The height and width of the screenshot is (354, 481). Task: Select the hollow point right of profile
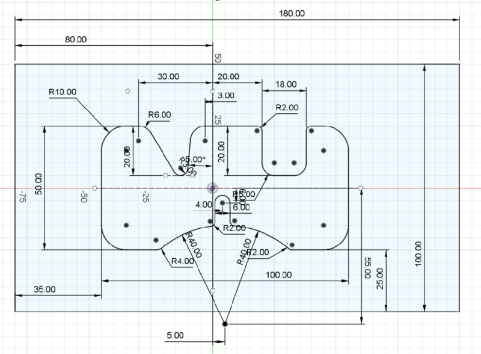coord(361,188)
